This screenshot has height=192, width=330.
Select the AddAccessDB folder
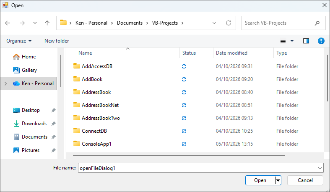[93, 66]
